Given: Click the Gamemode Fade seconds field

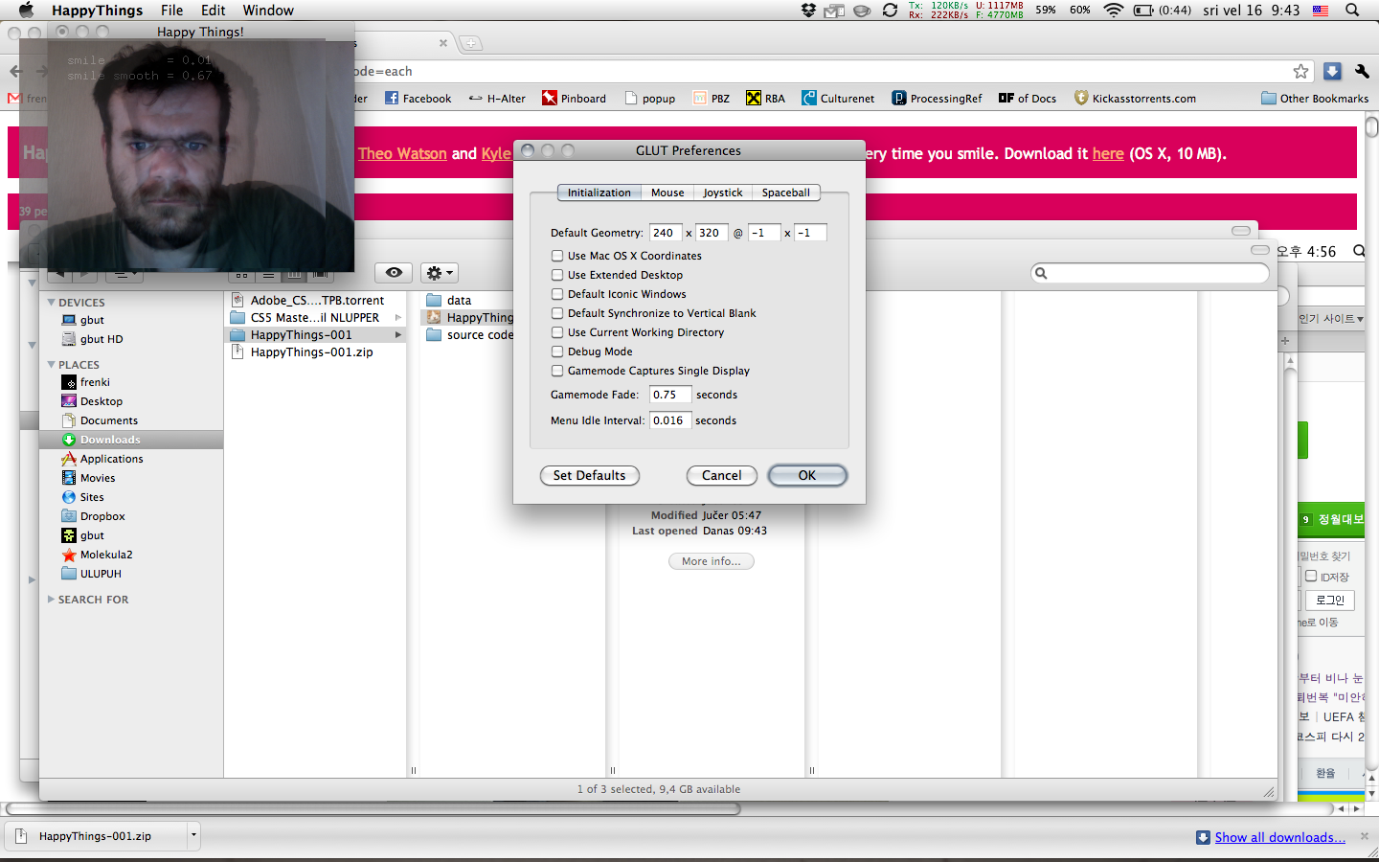Looking at the screenshot, I should click(669, 395).
